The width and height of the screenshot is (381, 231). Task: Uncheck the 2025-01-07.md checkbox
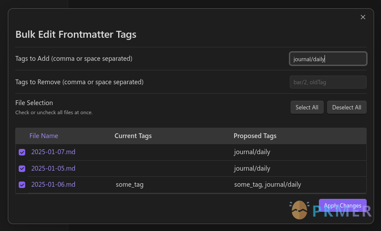[x=22, y=152]
